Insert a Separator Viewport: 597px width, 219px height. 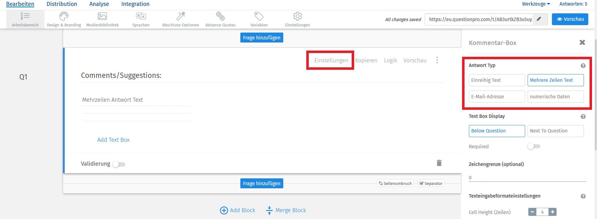pos(431,183)
